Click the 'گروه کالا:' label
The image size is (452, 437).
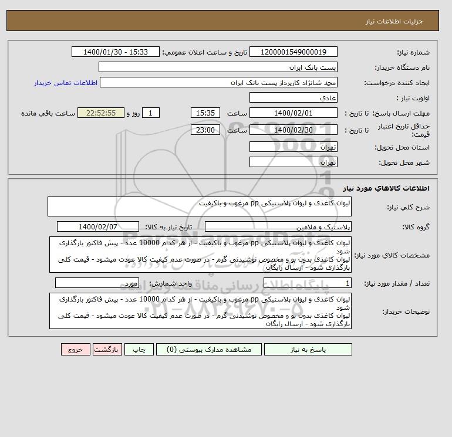(x=416, y=227)
